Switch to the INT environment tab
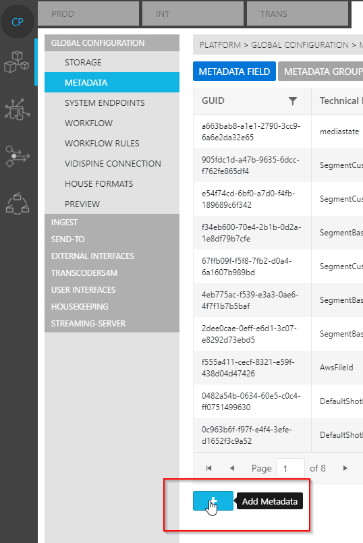 tap(193, 14)
